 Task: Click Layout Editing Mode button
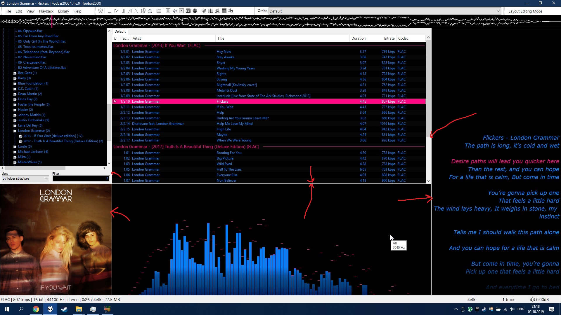(x=525, y=11)
